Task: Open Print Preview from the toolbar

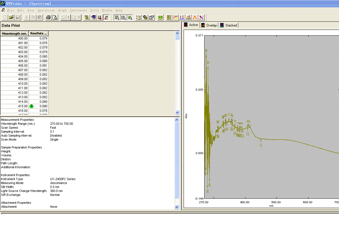Action: pos(55,18)
